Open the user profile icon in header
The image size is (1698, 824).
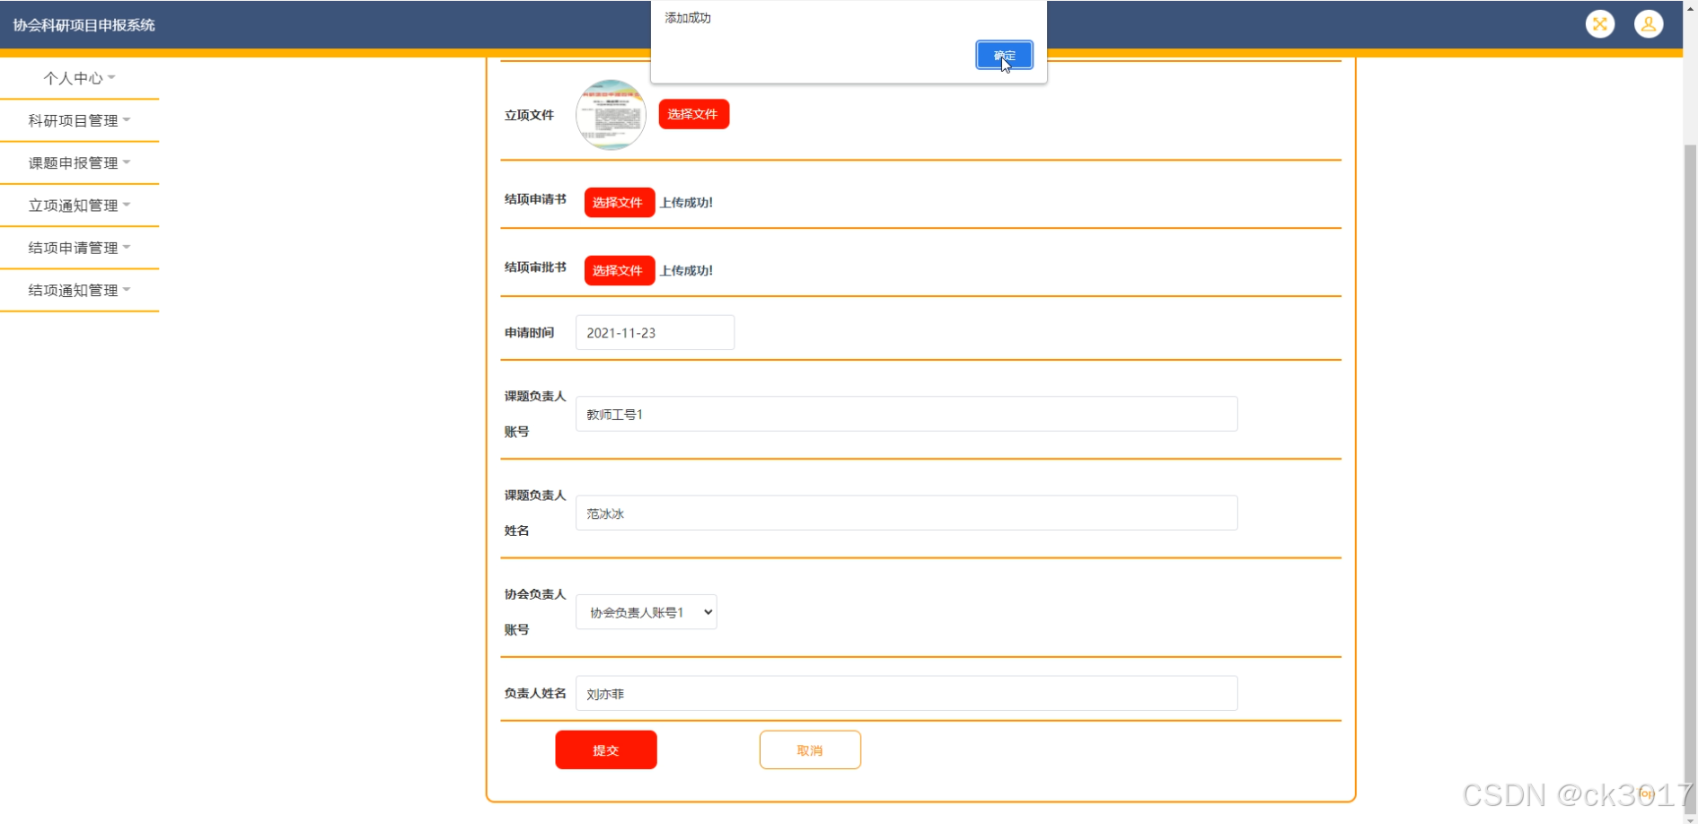pyautogui.click(x=1649, y=24)
